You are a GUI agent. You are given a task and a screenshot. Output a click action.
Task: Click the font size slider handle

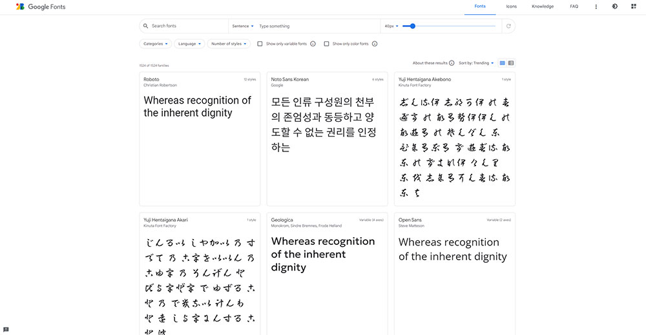[x=412, y=26]
